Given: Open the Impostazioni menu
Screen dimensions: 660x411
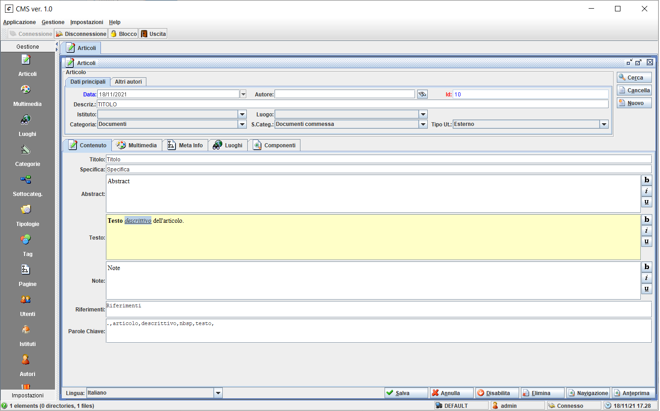Looking at the screenshot, I should pyautogui.click(x=86, y=22).
